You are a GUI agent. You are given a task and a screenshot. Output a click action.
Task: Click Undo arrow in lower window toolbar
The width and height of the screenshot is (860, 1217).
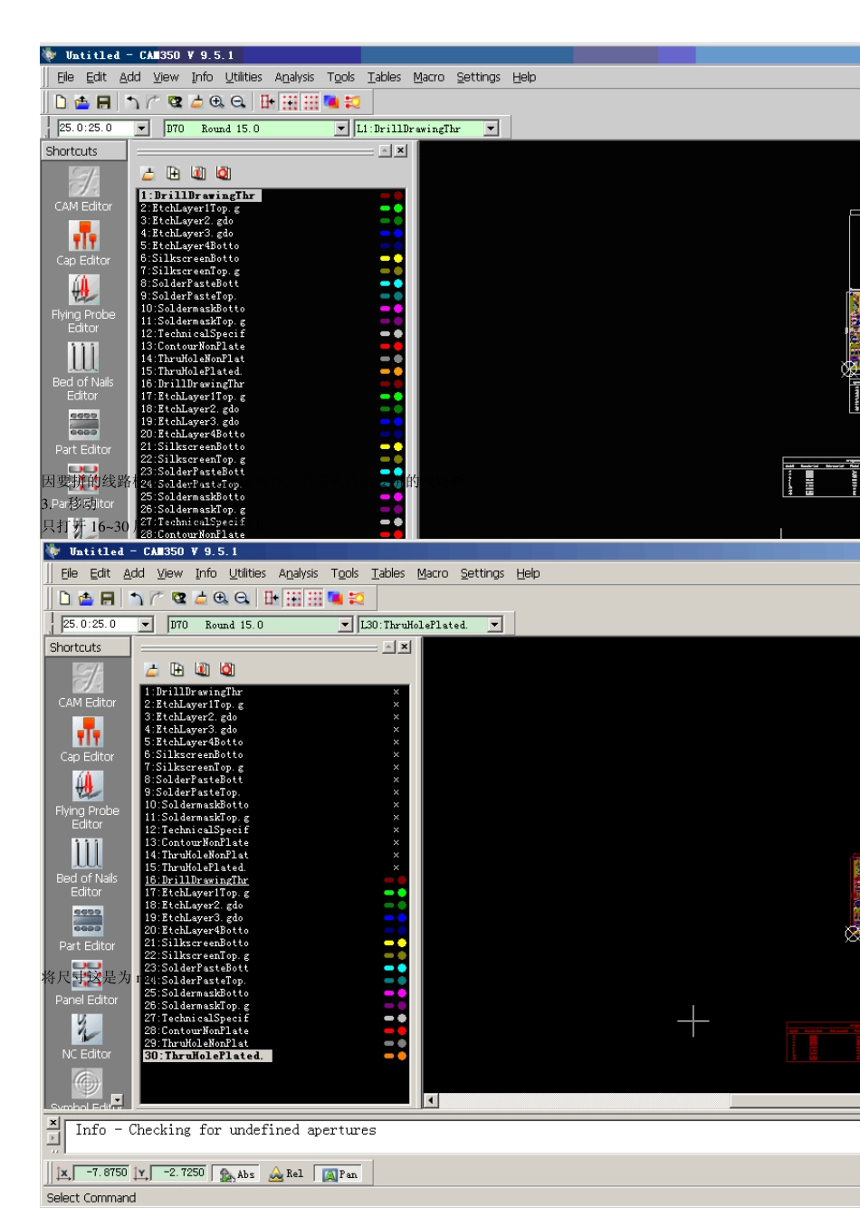136,599
